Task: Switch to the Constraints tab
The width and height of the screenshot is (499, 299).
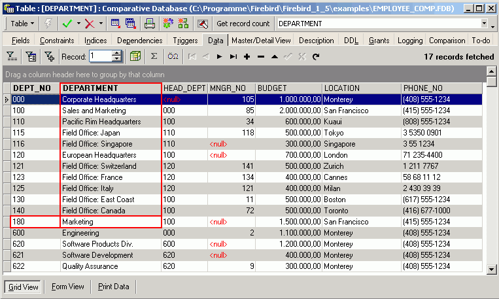Action: [x=57, y=41]
